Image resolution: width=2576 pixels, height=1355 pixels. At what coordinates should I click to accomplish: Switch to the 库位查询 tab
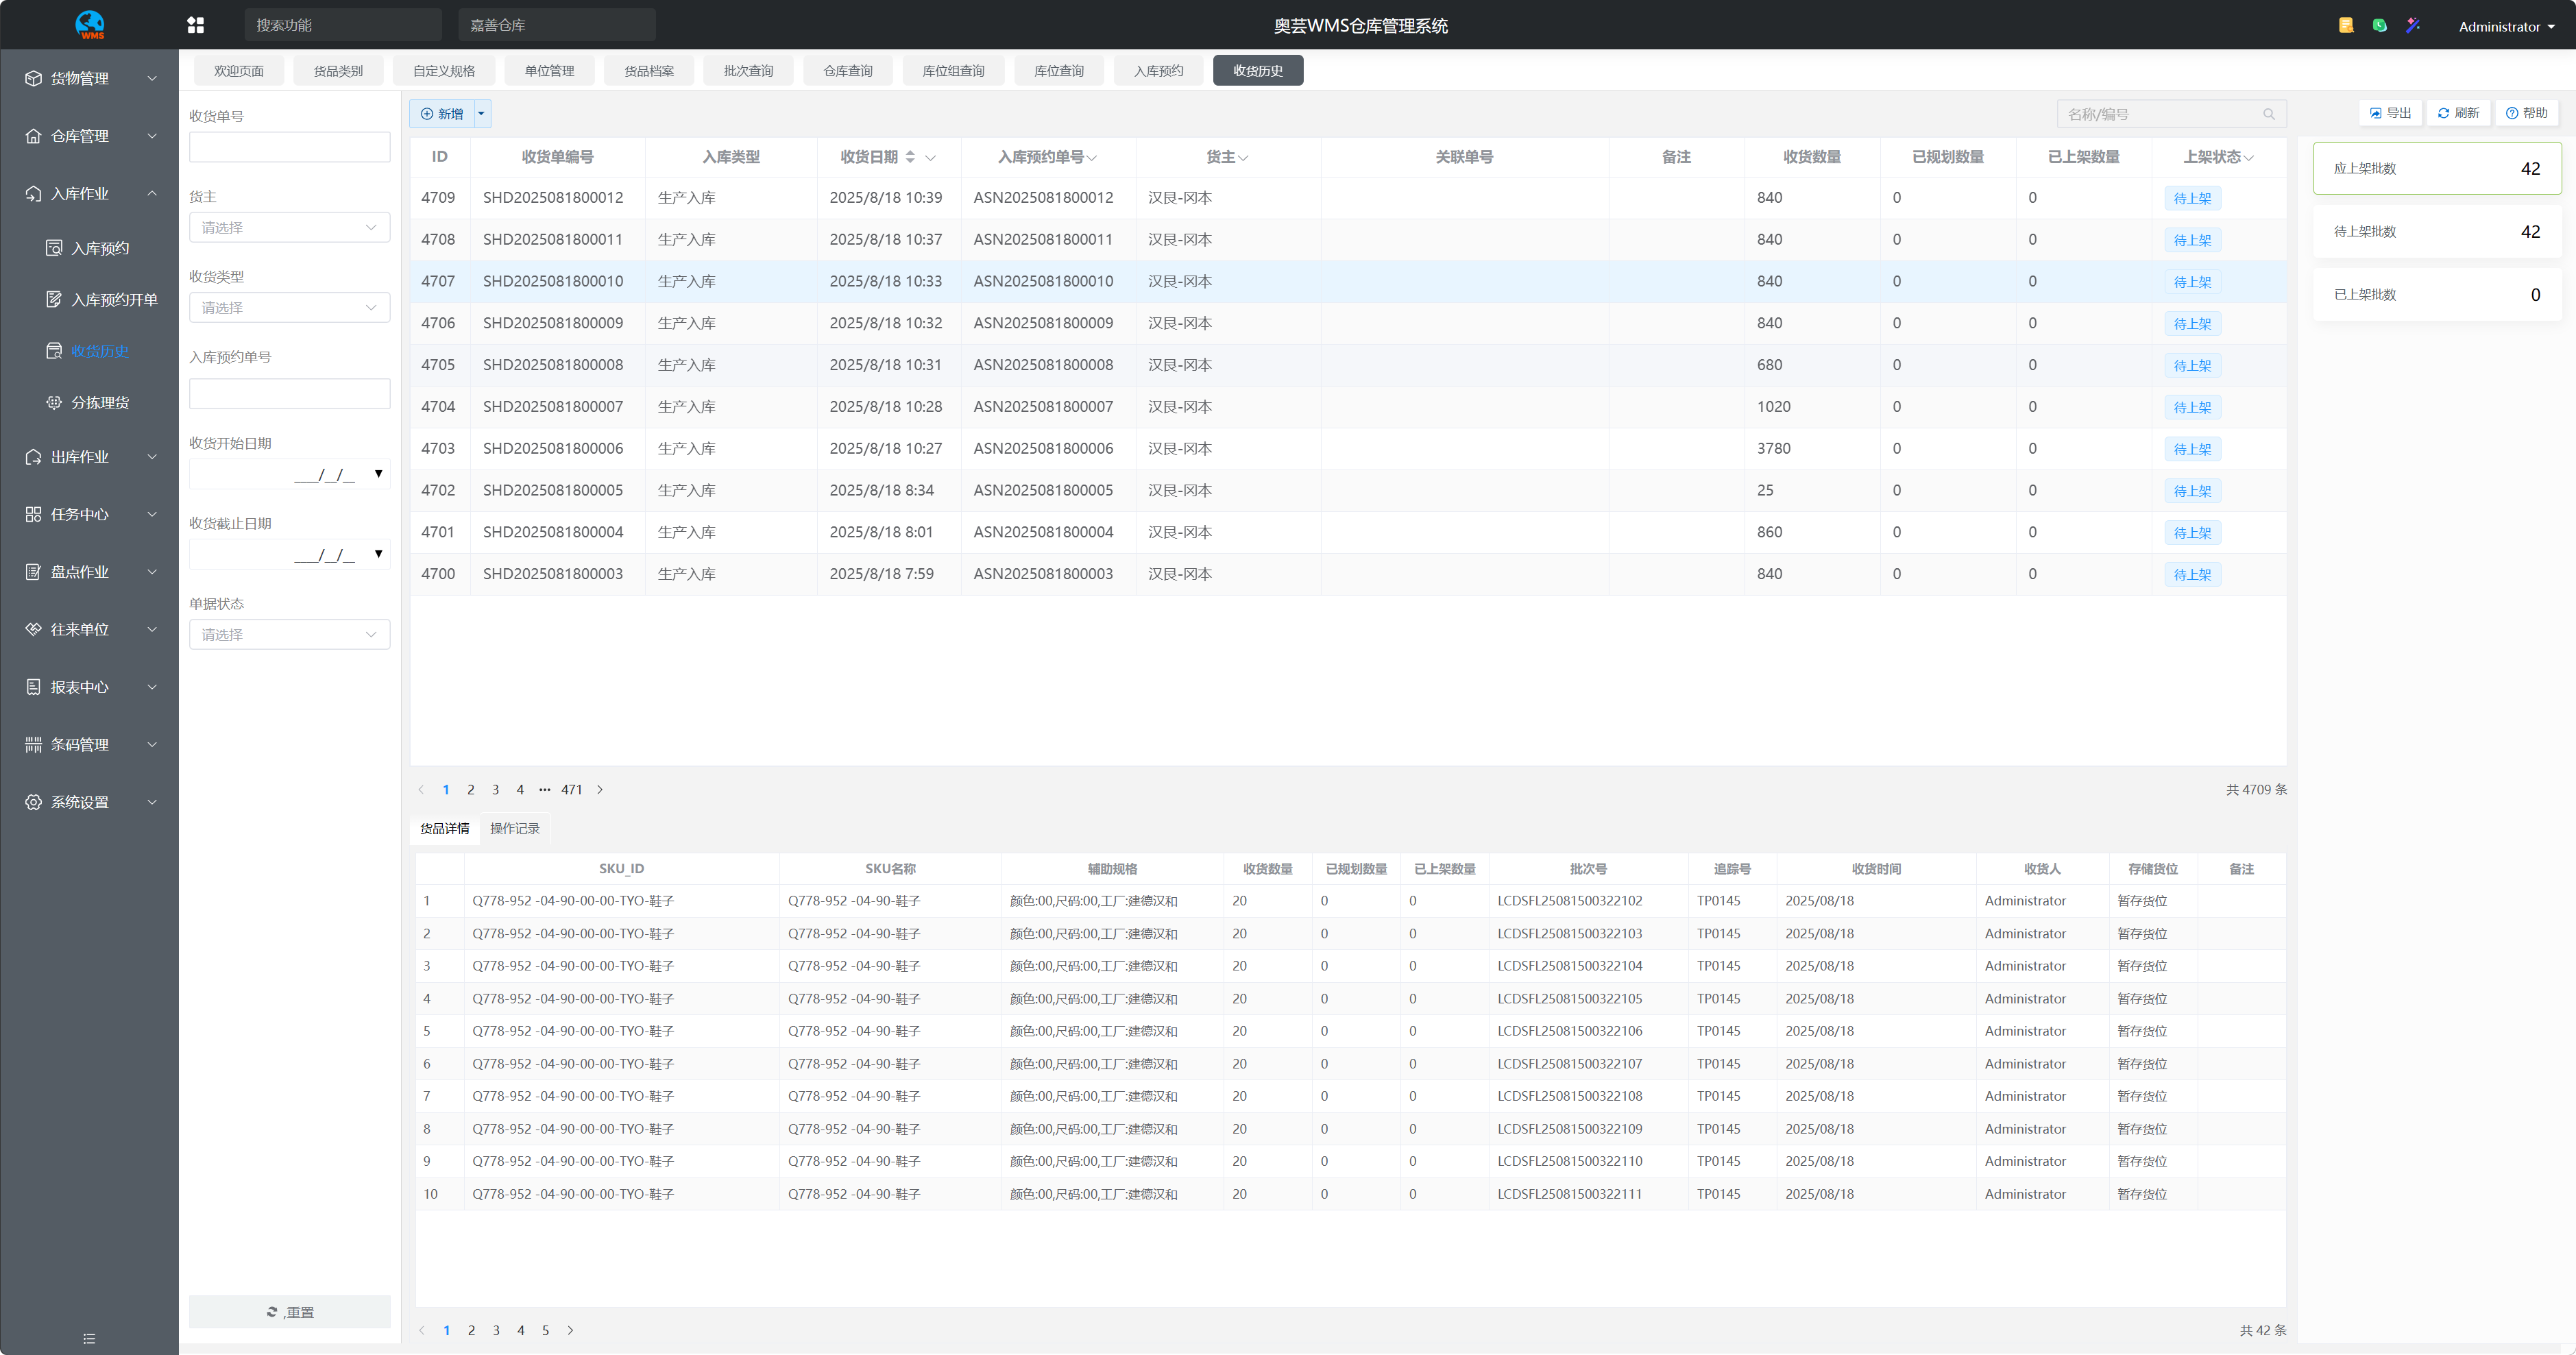1058,71
